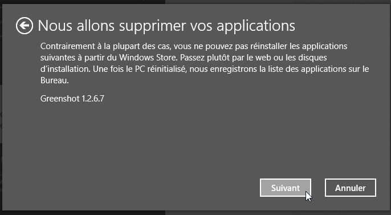Go back using the circled arrow icon

pos(24,26)
